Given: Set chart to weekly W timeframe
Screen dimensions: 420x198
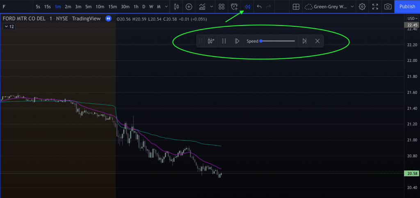Looking at the screenshot, I should [x=151, y=7].
